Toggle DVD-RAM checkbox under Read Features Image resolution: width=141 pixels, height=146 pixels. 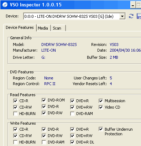click(72, 114)
